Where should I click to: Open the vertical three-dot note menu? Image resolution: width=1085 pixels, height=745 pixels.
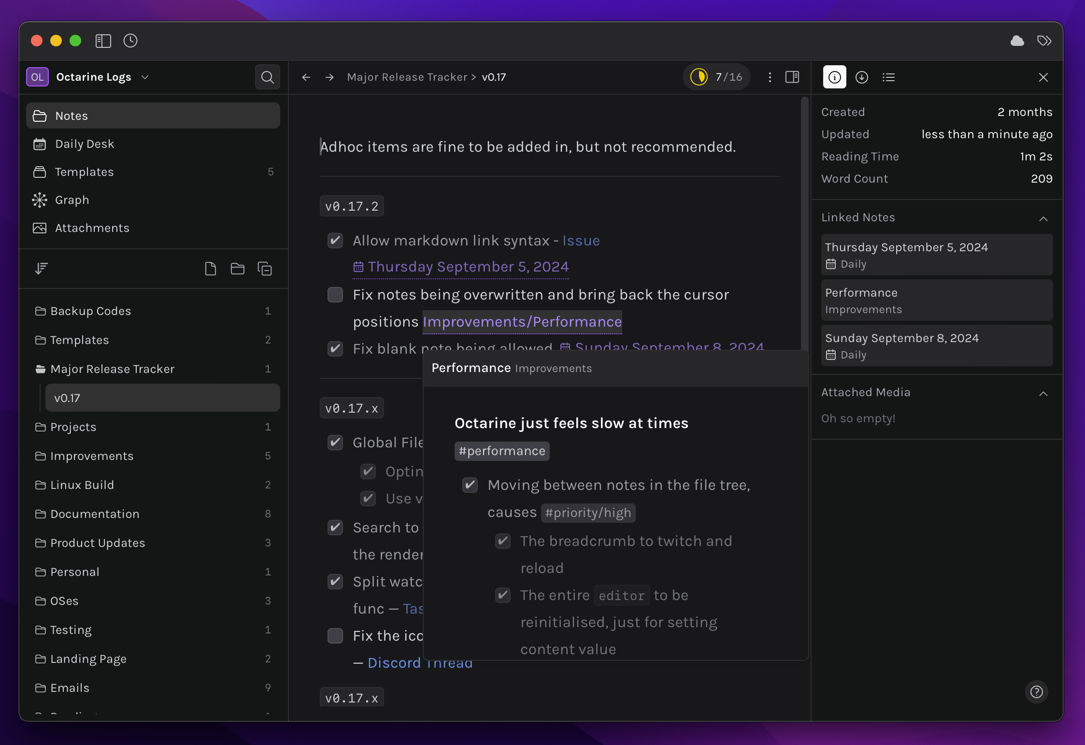pos(770,77)
